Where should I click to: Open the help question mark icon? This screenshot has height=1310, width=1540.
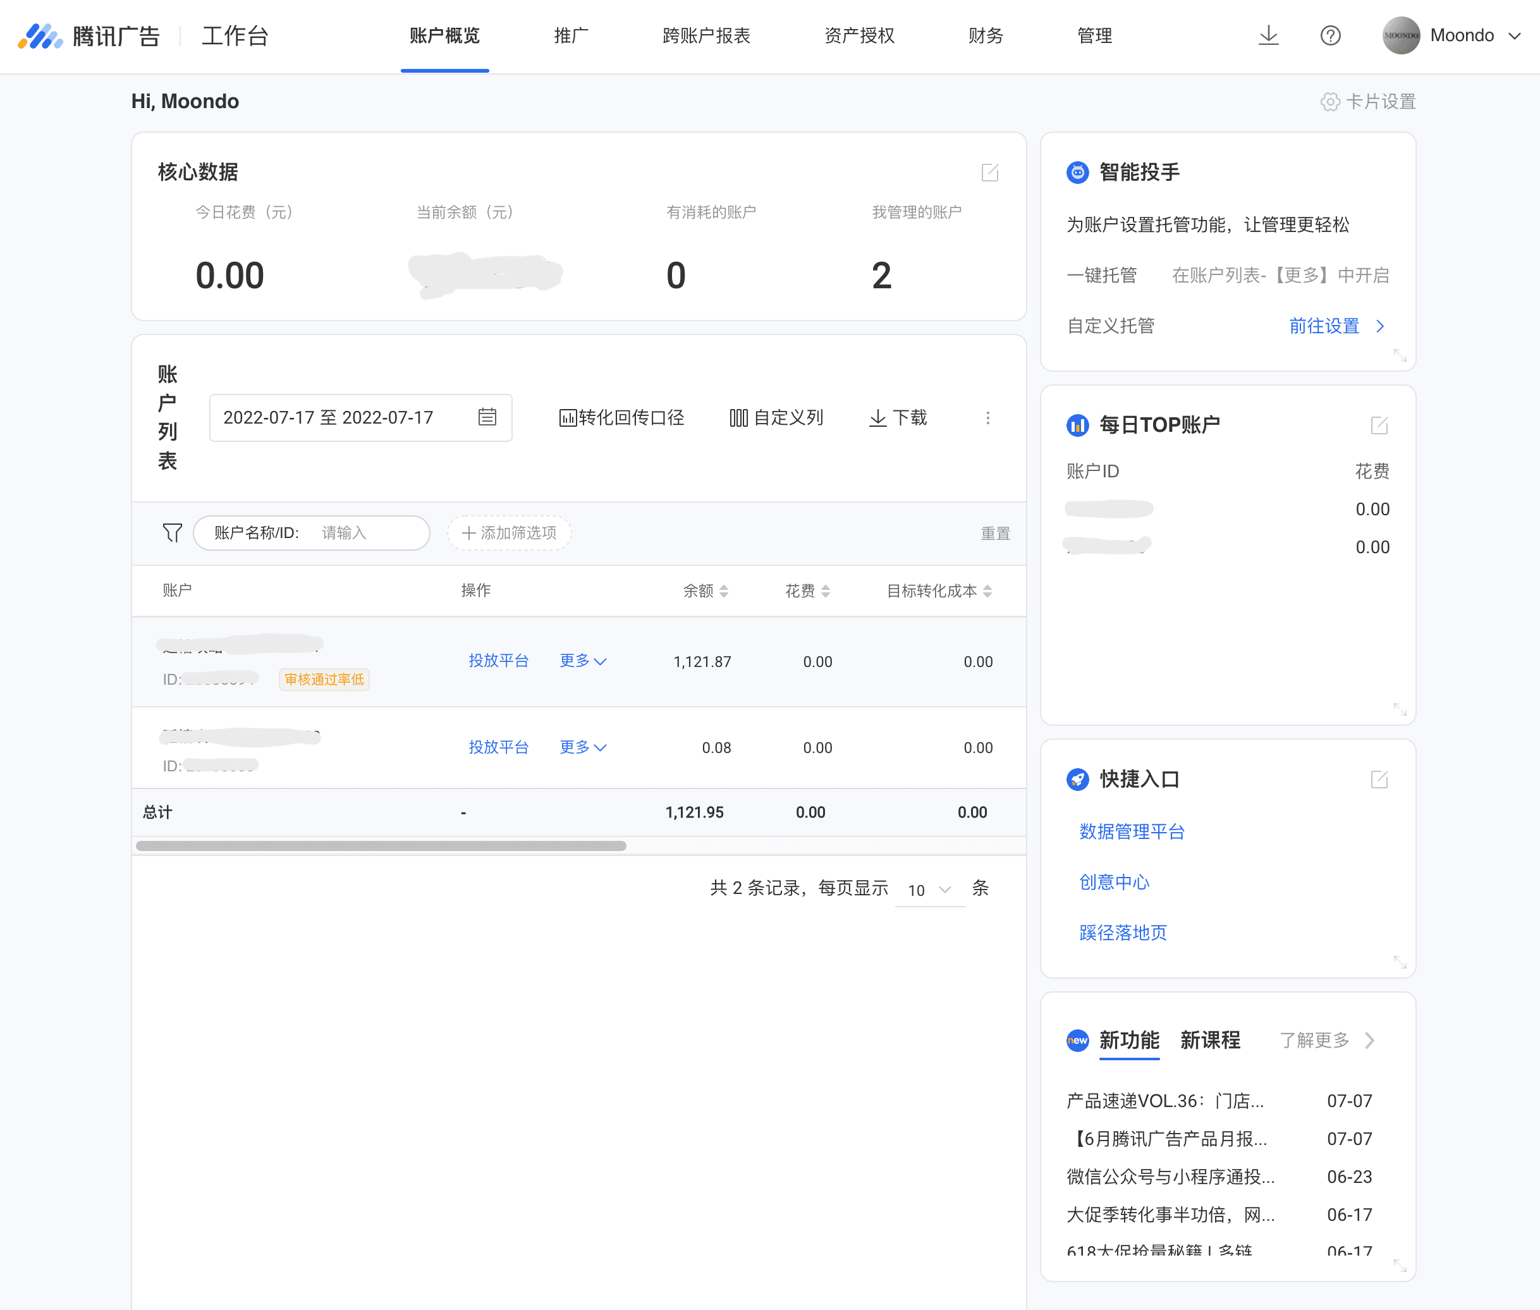coord(1330,35)
